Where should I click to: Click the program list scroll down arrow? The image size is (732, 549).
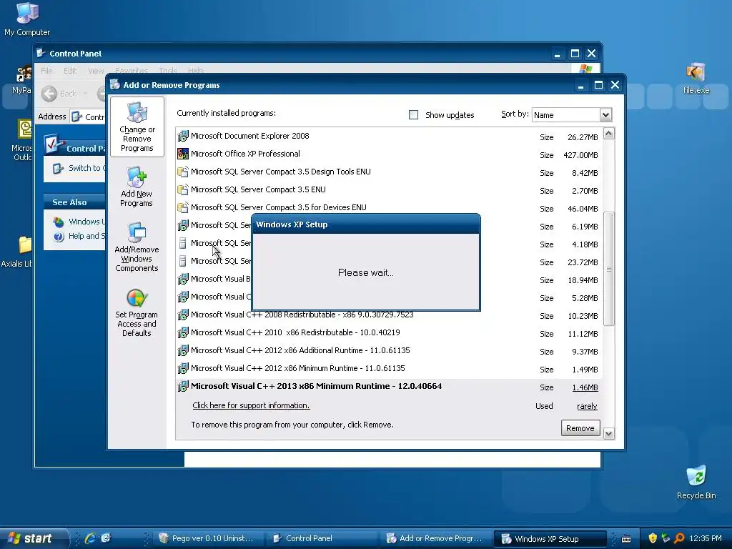point(609,434)
